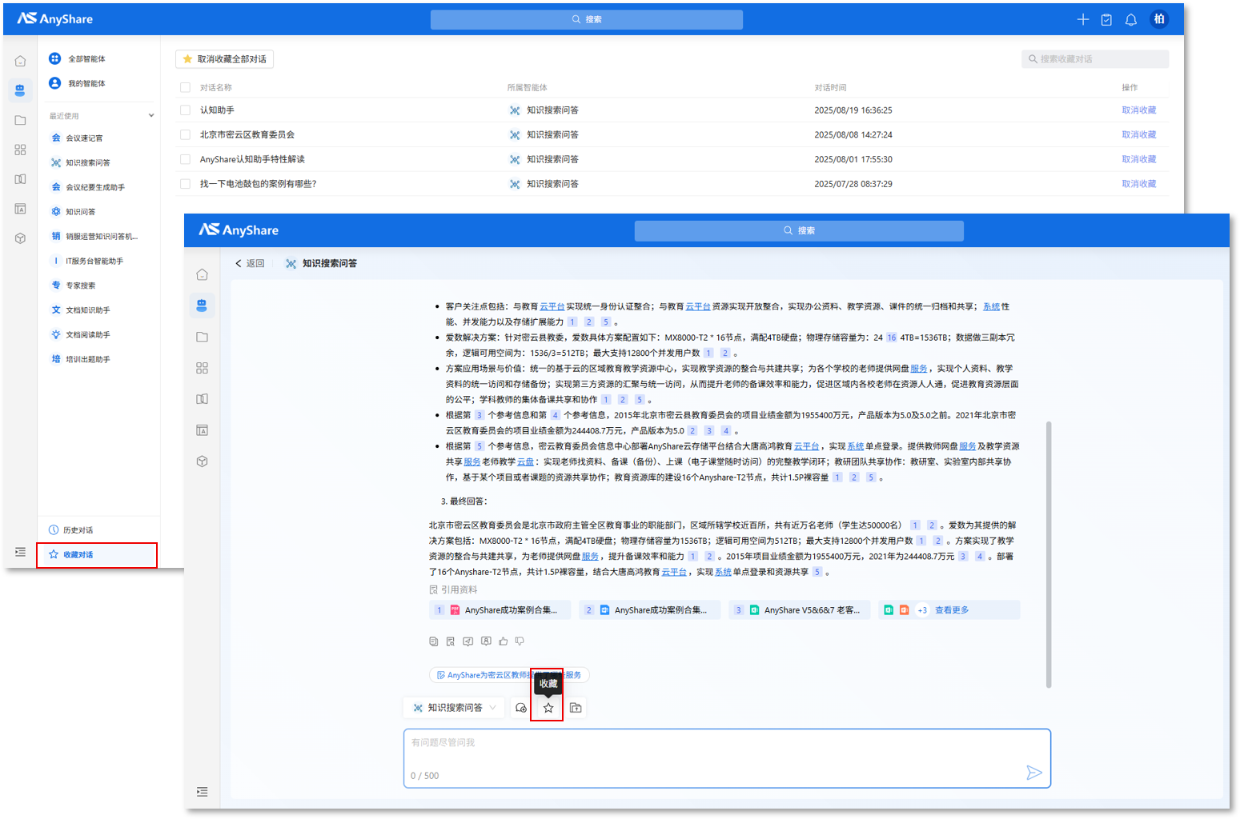Image resolution: width=1240 pixels, height=819 pixels.
Task: Click 取消收藏 for the 认知助手 row
Action: 1139,110
